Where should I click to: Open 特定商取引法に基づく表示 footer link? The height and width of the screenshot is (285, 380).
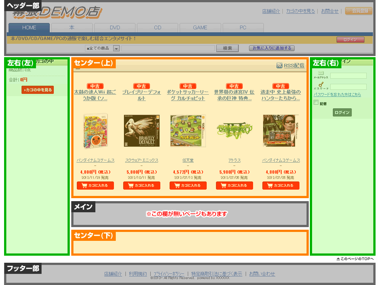(217, 274)
